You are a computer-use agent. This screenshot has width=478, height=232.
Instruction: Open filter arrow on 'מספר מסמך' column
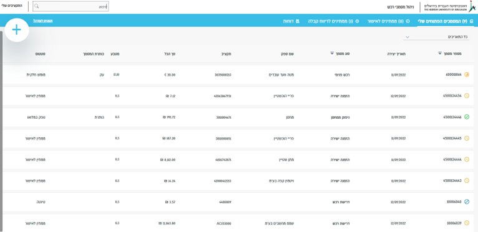(439, 53)
